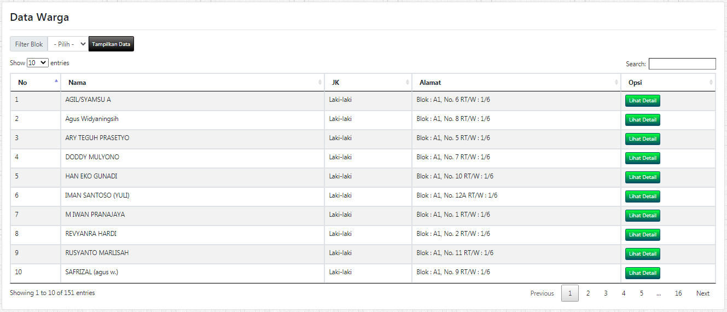This screenshot has height=312, width=727.
Task: Click into the Search field
Action: [682, 63]
